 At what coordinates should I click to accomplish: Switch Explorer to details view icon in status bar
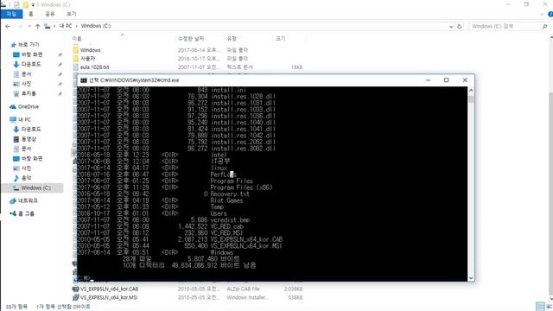(540, 306)
